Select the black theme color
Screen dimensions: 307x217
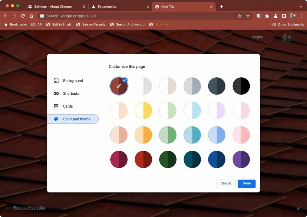(x=241, y=86)
